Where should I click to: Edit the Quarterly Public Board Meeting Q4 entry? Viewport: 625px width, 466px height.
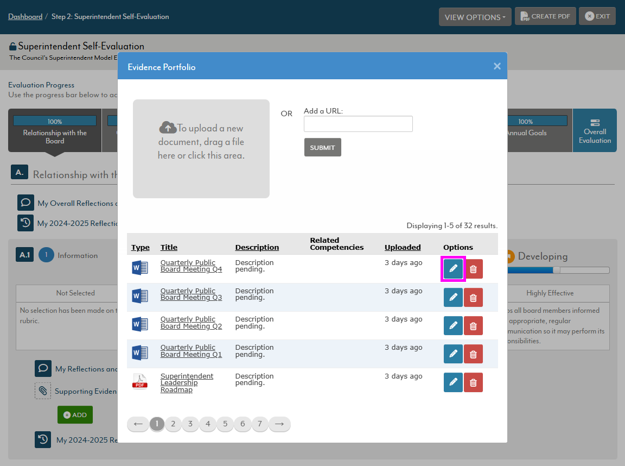click(453, 269)
